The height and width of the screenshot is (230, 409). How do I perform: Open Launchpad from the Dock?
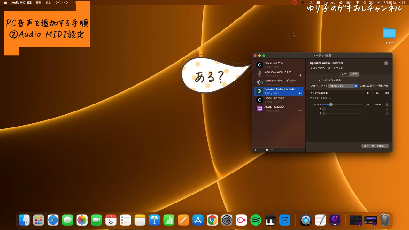coord(38,220)
